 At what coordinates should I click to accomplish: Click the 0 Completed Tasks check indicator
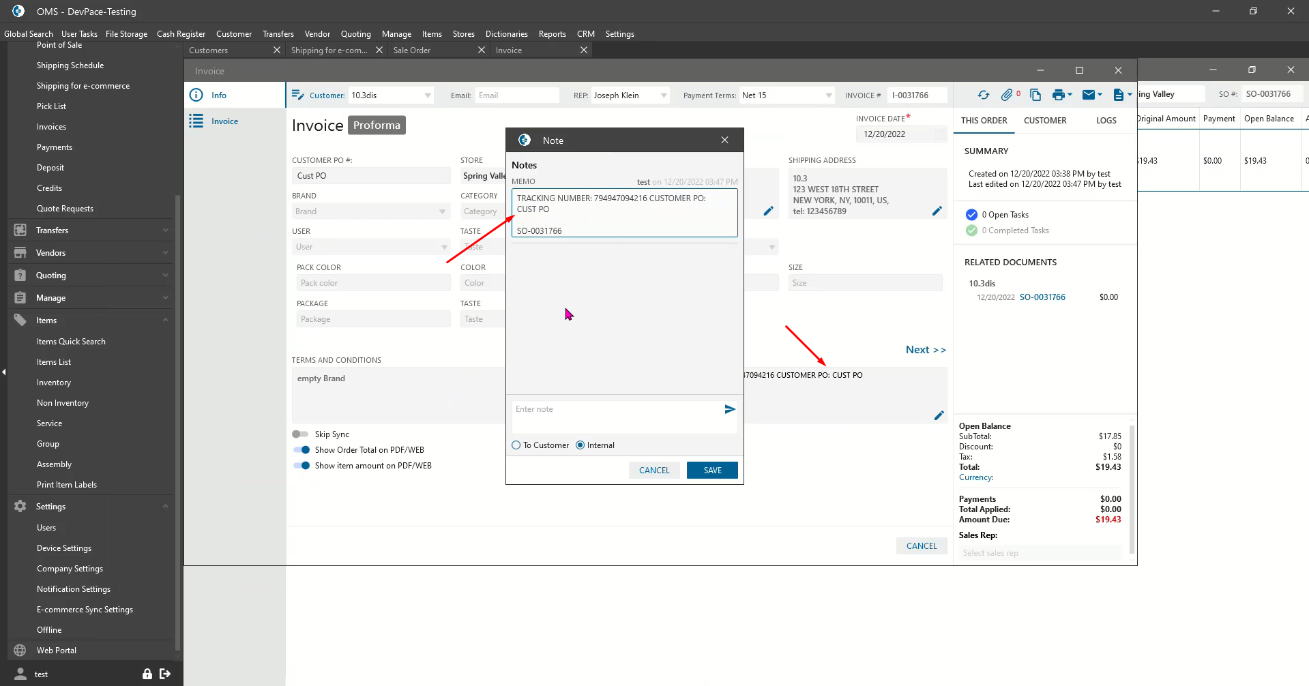[971, 230]
